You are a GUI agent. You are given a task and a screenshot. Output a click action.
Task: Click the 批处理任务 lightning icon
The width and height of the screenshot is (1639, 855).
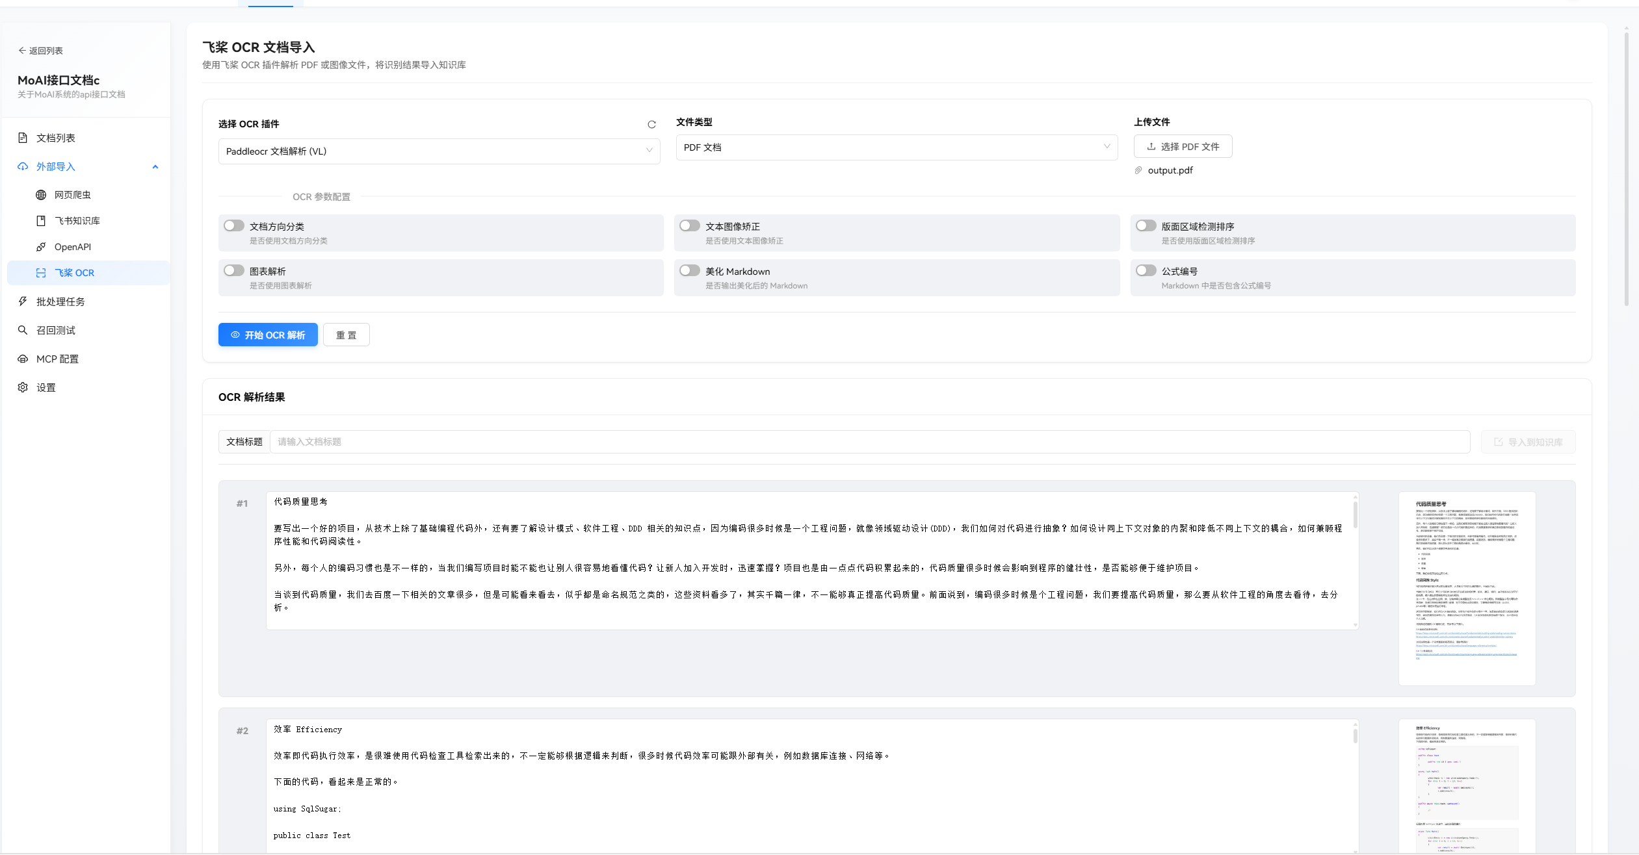(x=23, y=301)
